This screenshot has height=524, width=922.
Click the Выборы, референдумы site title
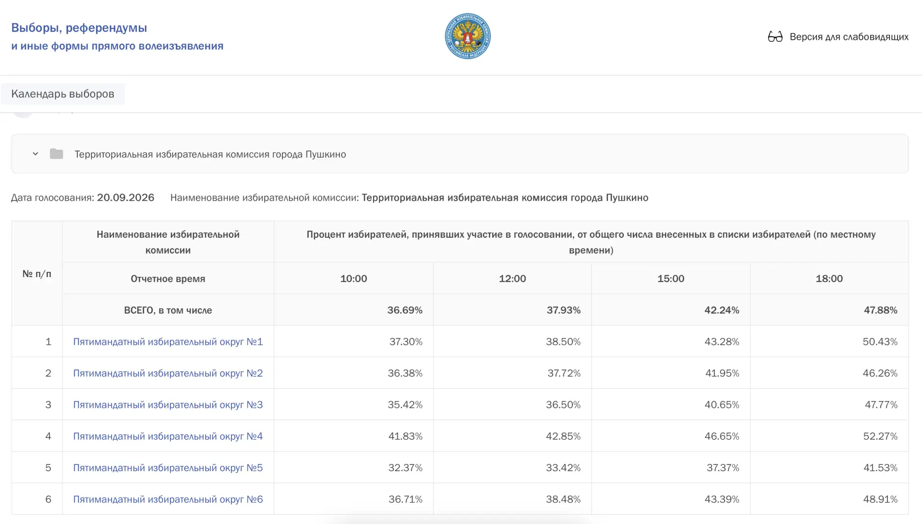[x=79, y=28]
